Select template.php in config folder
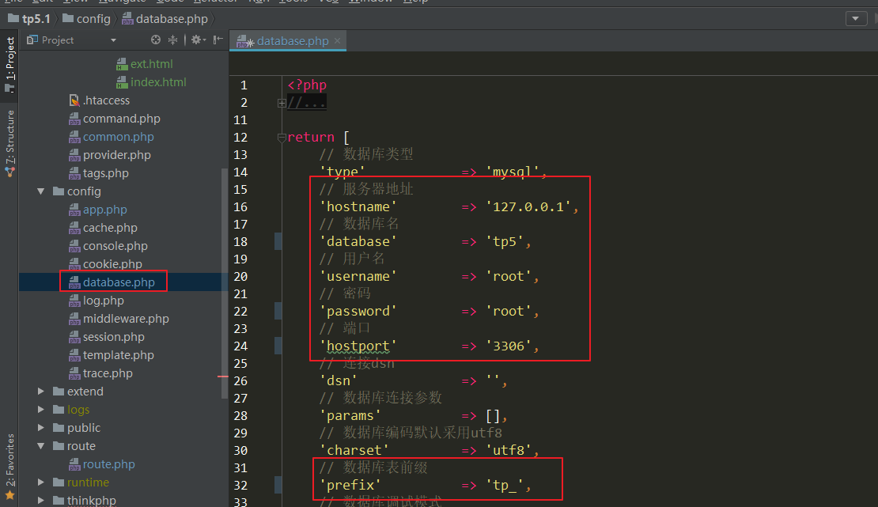Image resolution: width=878 pixels, height=507 pixels. click(x=112, y=355)
